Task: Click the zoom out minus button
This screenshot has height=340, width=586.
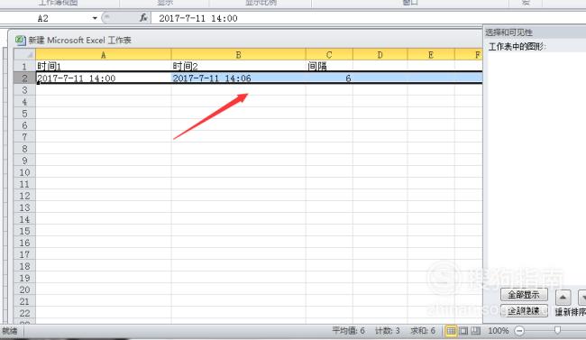Action: [519, 331]
